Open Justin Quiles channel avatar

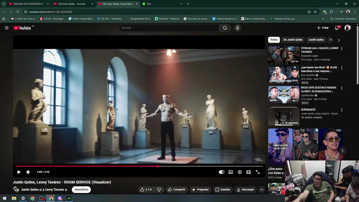coord(16,190)
